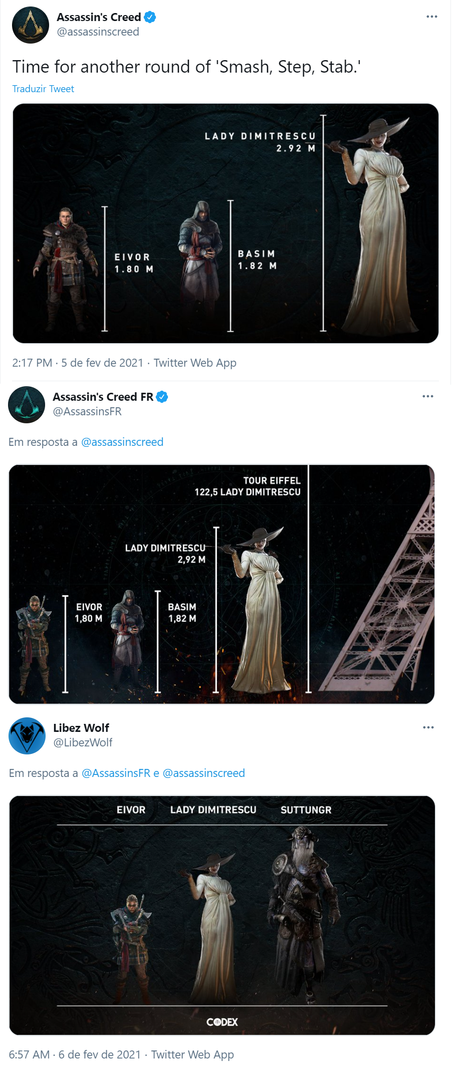Open Libez Wolf display name
Image resolution: width=461 pixels, height=1065 pixels.
tap(81, 728)
